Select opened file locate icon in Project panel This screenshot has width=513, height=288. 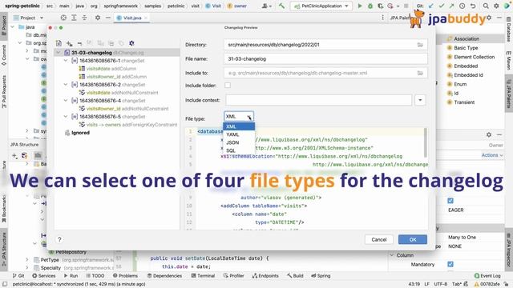pos(63,18)
